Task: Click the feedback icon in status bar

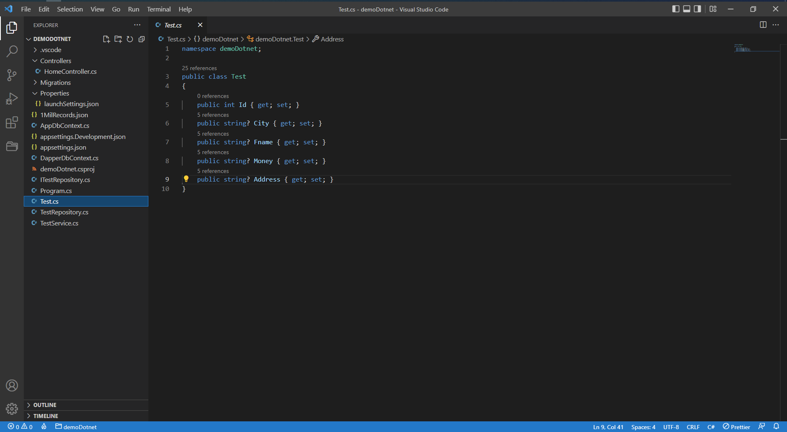Action: pyautogui.click(x=762, y=427)
